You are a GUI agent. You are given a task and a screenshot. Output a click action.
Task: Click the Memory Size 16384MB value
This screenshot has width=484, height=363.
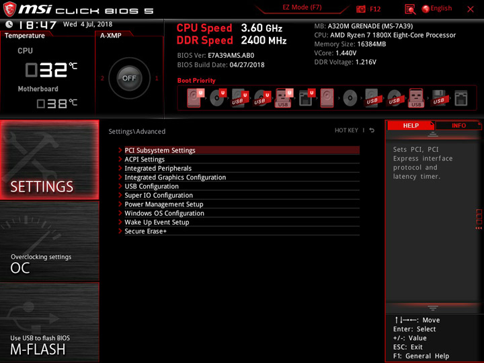pyautogui.click(x=372, y=44)
